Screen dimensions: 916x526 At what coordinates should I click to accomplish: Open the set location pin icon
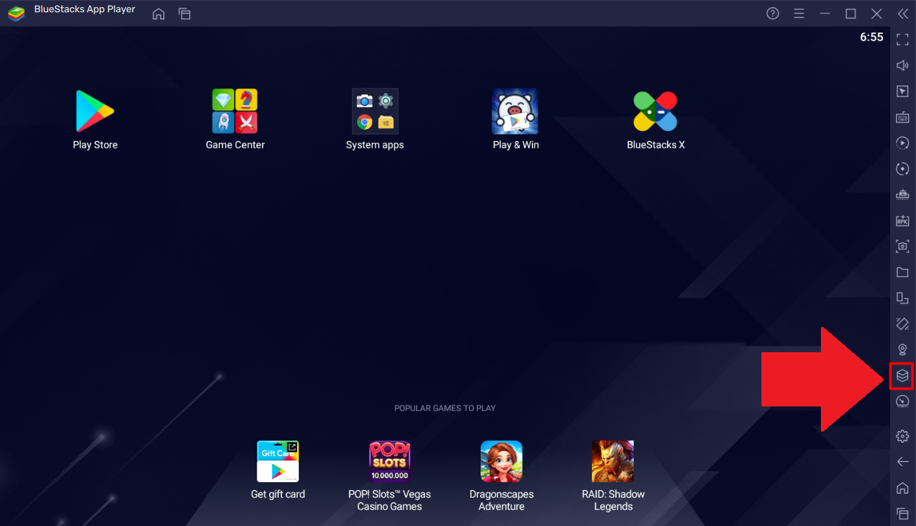click(902, 350)
